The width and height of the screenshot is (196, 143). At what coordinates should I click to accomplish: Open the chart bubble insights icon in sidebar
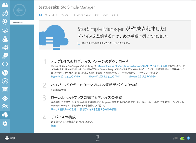(5, 56)
